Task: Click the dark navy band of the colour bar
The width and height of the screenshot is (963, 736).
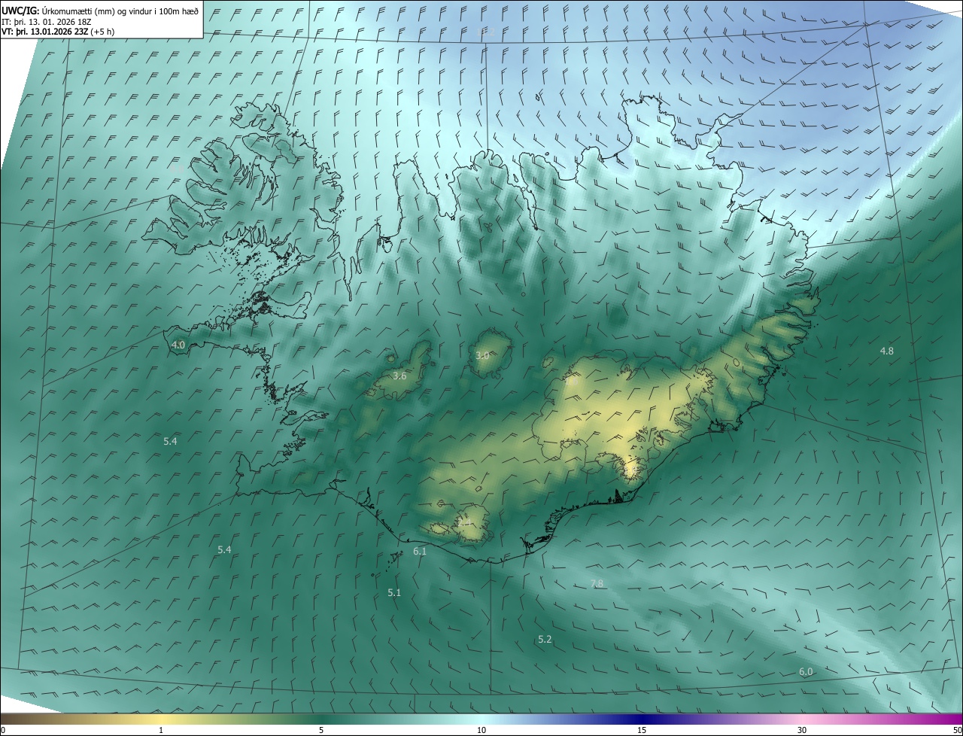Action: pos(642,719)
